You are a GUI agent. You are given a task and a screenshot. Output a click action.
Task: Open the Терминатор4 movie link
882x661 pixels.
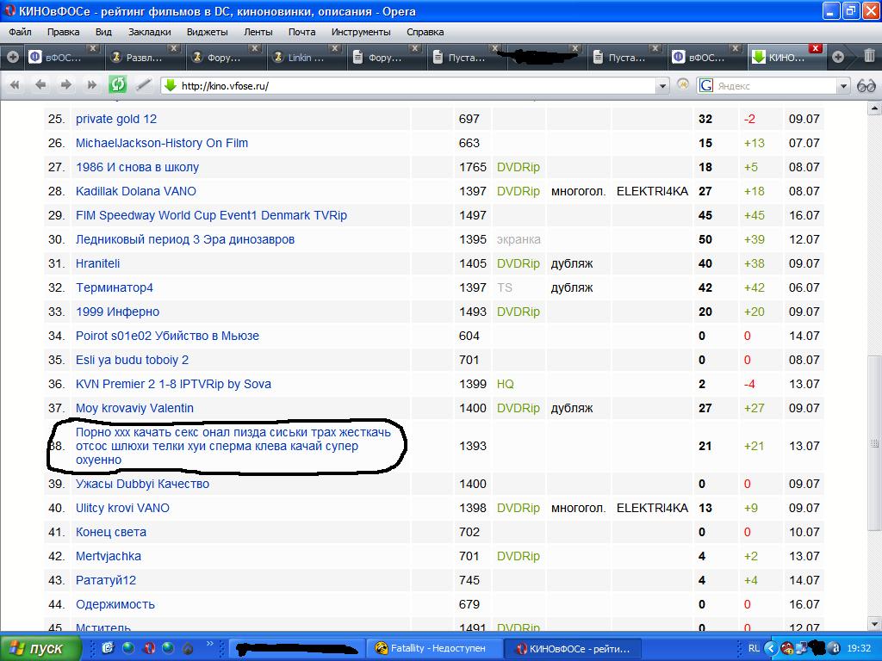[114, 287]
